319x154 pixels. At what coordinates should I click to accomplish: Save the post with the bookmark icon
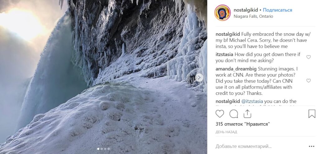pyautogui.click(x=312, y=114)
